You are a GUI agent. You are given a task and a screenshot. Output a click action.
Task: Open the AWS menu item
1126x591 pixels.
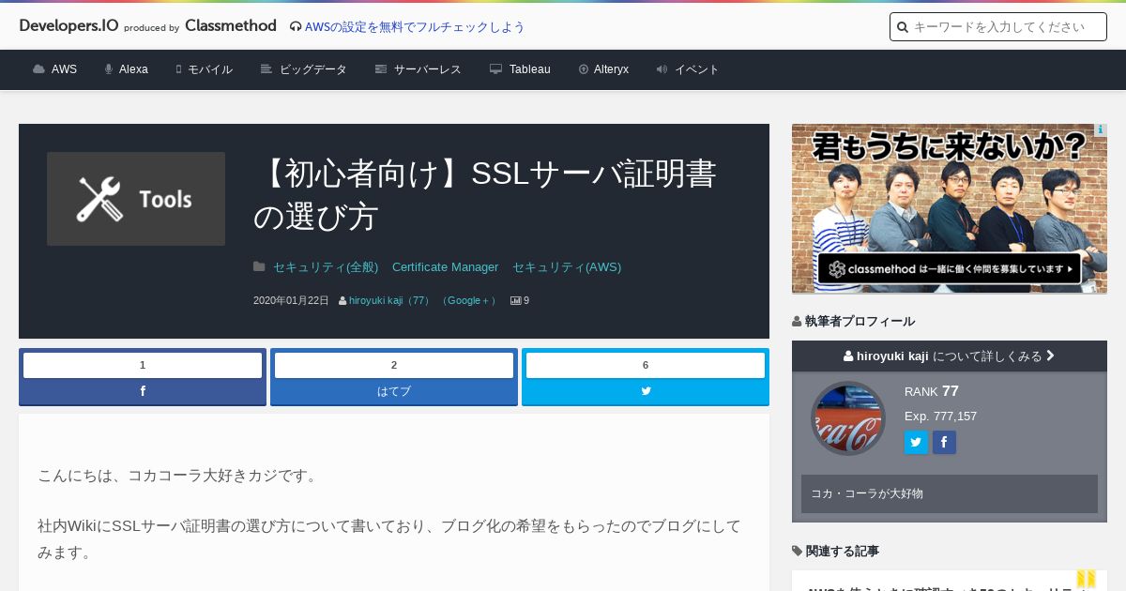point(54,69)
